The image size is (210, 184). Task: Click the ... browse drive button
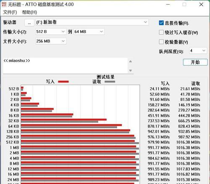[x=29, y=23]
